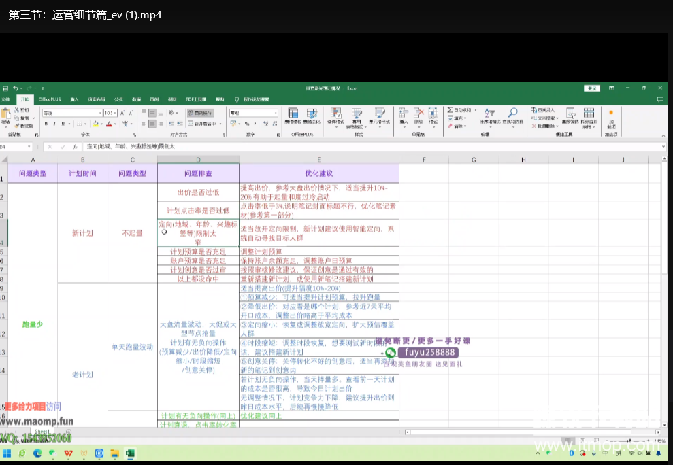Click the yellow fill color swatch

click(x=95, y=124)
